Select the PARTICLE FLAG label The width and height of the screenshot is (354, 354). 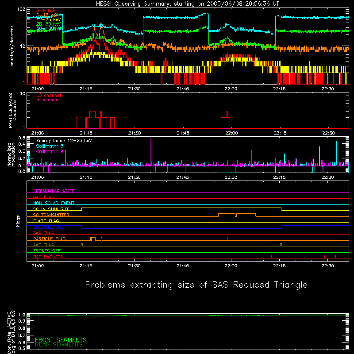coord(50,239)
